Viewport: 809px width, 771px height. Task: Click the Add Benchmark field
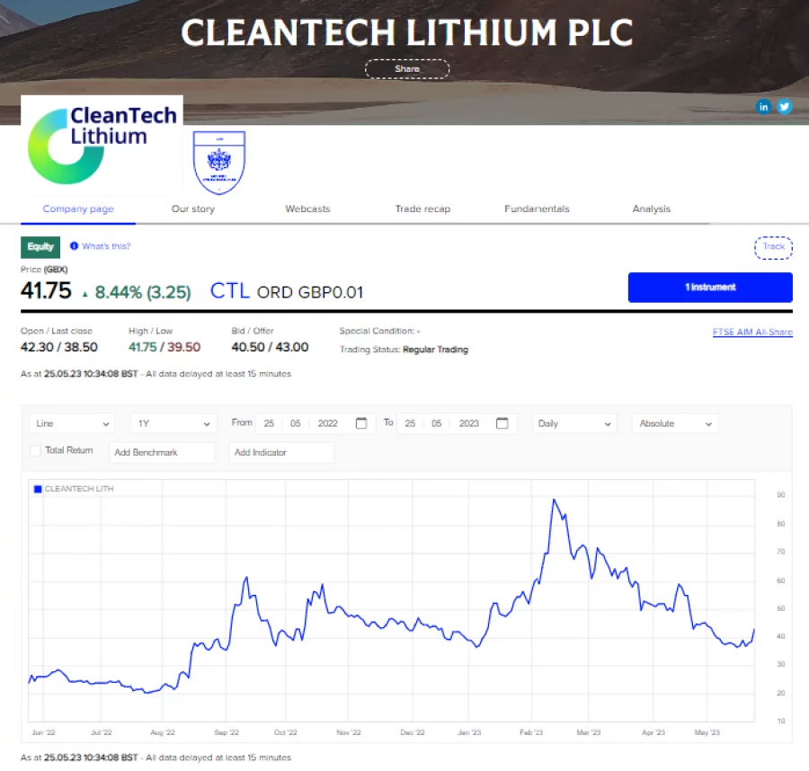pos(162,452)
